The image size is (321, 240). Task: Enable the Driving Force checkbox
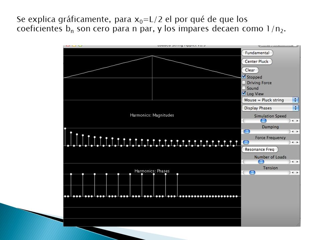coord(244,82)
